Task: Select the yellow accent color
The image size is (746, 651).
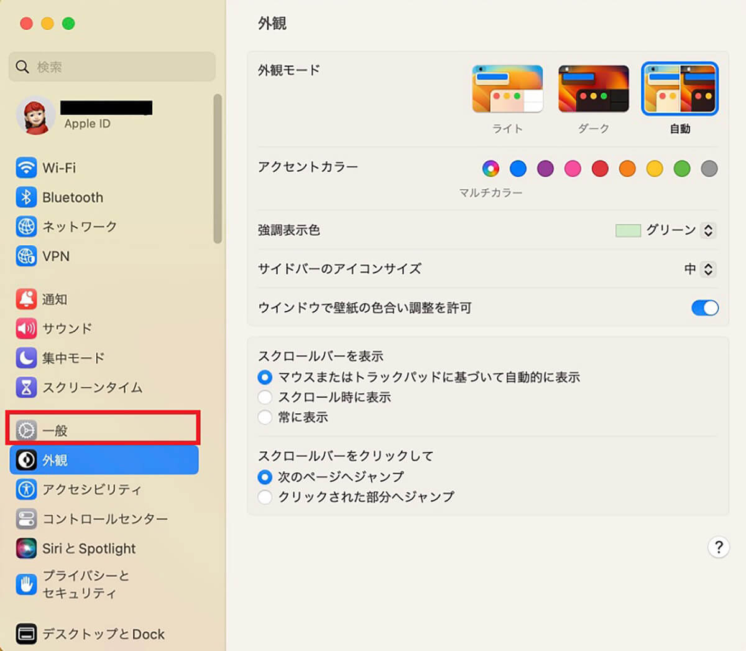Action: 655,168
